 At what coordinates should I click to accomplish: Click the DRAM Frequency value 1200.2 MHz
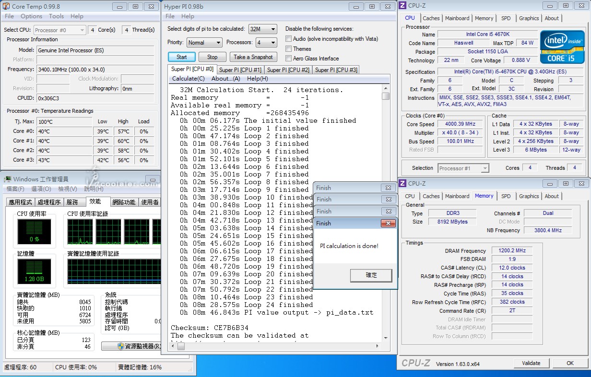pos(512,251)
